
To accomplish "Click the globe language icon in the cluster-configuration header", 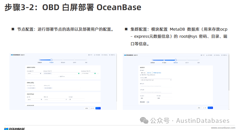I will pos(201,55).
